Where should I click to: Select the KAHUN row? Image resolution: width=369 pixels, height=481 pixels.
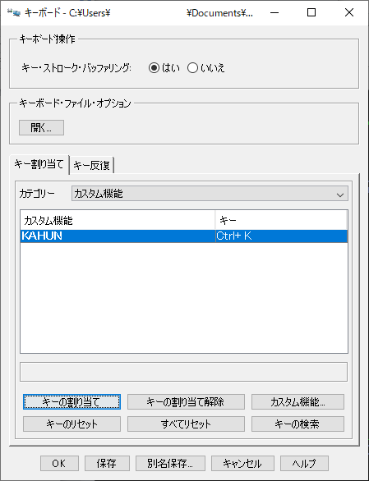184,236
